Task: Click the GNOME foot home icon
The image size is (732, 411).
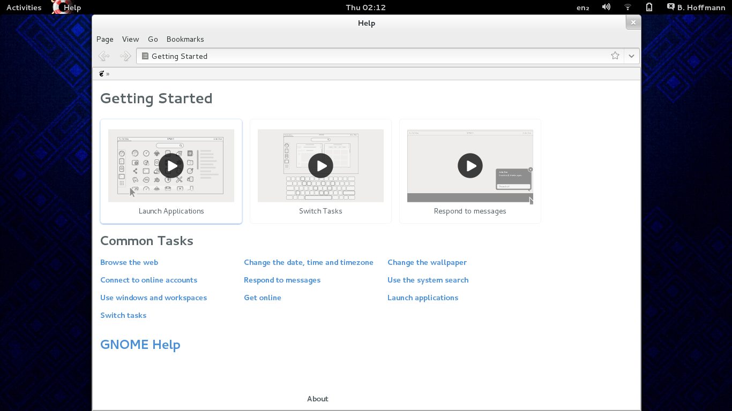Action: (x=101, y=74)
